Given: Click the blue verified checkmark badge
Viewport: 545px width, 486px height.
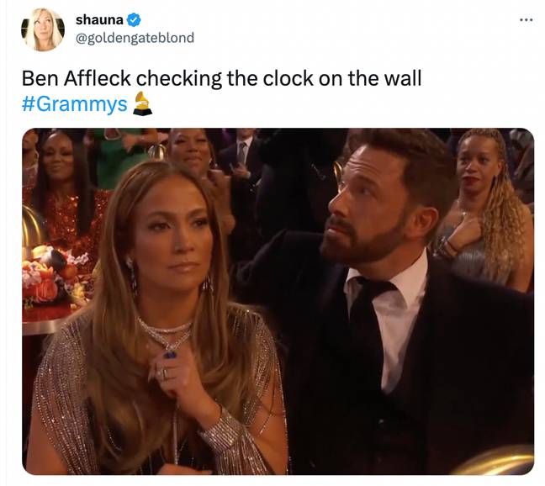Looking at the screenshot, I should 133,20.
